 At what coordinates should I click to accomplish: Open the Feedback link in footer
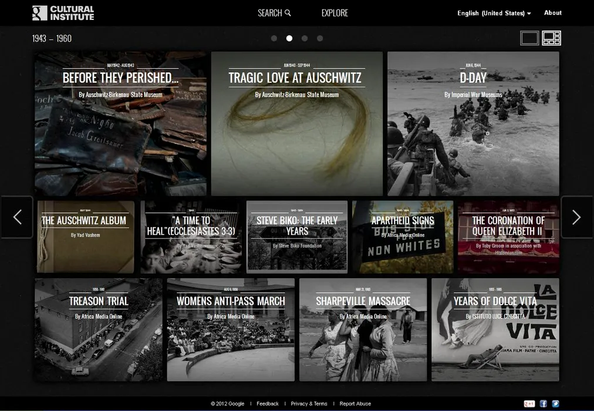[x=268, y=404]
